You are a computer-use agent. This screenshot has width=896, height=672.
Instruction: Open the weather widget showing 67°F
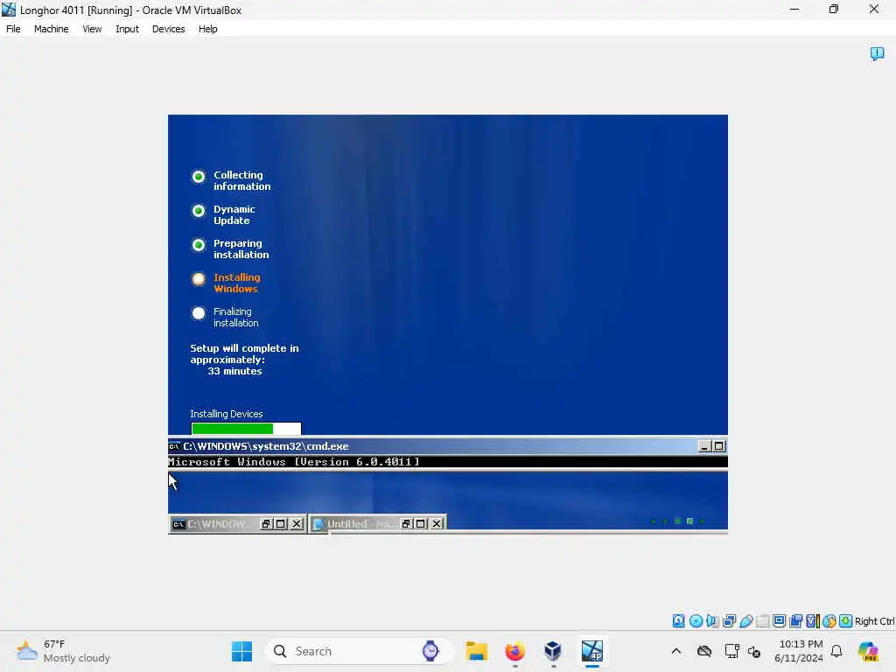[63, 651]
